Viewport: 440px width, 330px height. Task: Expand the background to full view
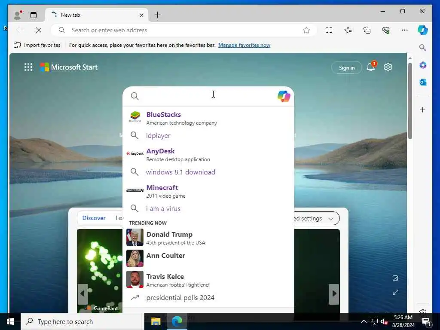pyautogui.click(x=395, y=292)
